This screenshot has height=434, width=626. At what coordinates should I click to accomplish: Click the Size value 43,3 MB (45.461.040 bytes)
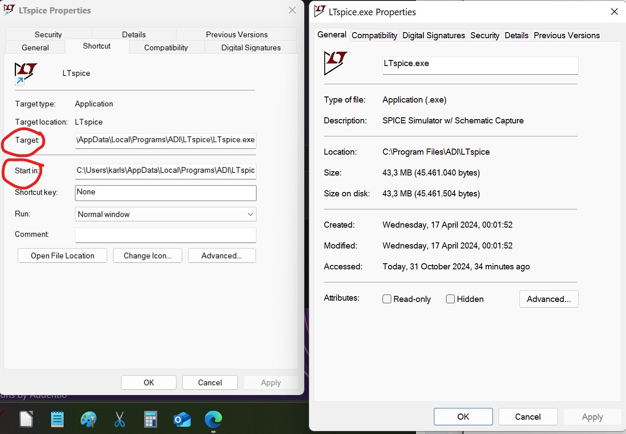tap(431, 173)
